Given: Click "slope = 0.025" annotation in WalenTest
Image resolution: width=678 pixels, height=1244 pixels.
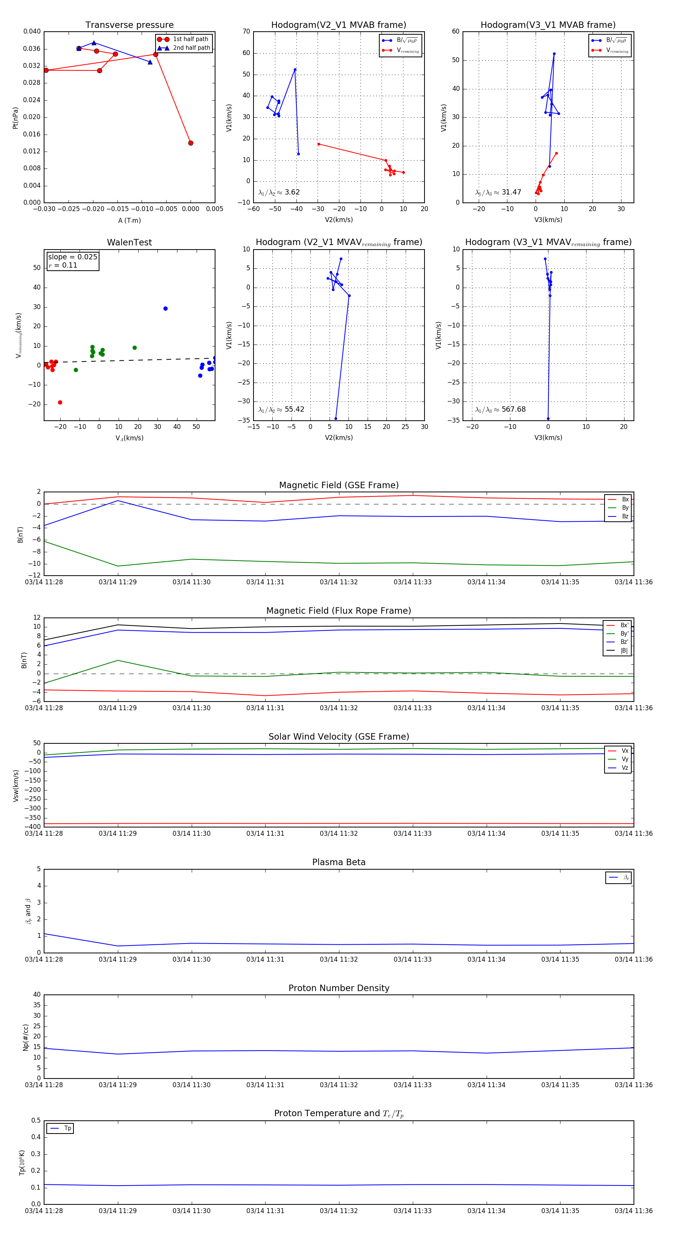Looking at the screenshot, I should coord(72,257).
